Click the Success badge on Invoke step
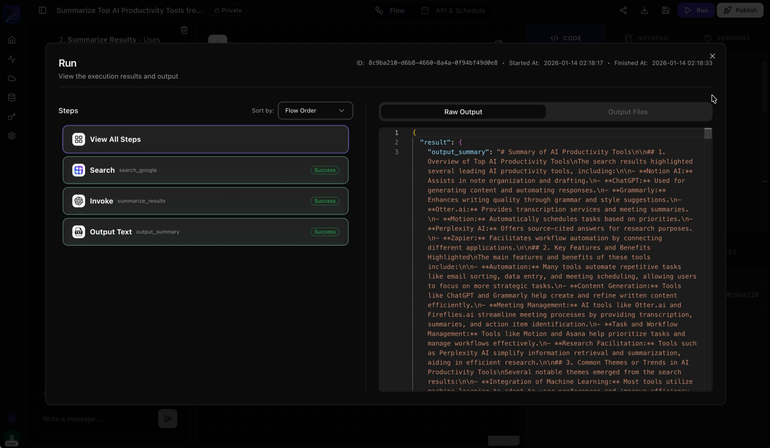 click(x=325, y=201)
